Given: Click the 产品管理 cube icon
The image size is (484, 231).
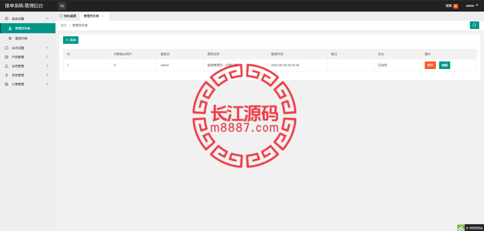Looking at the screenshot, I should pyautogui.click(x=7, y=57).
